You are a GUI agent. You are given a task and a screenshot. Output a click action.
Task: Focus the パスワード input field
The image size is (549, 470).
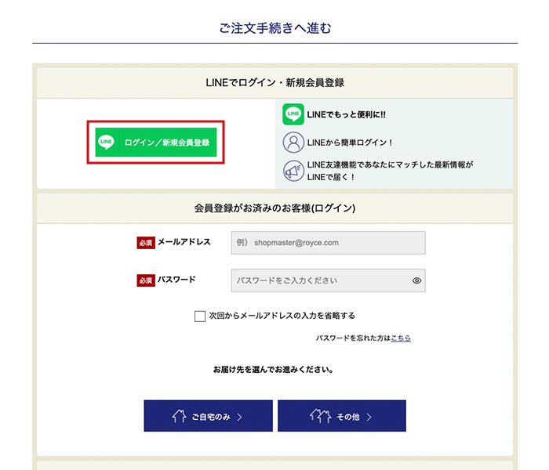coord(328,280)
